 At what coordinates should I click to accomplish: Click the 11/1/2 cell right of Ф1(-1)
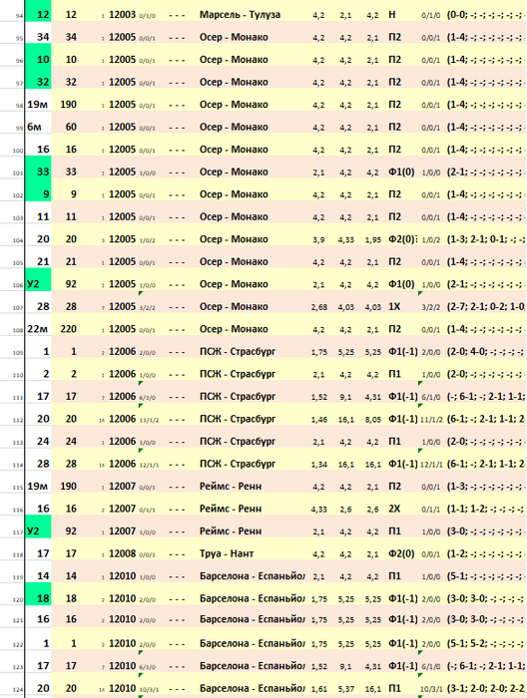(432, 420)
